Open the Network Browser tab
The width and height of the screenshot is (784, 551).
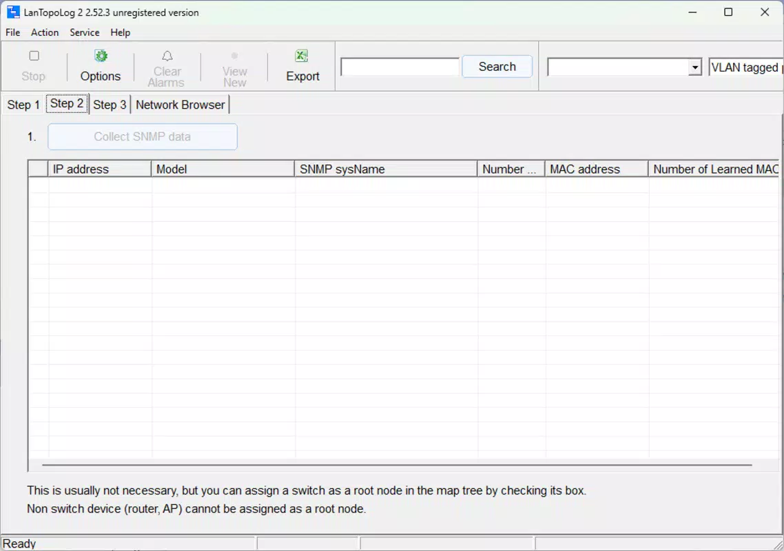pos(180,105)
